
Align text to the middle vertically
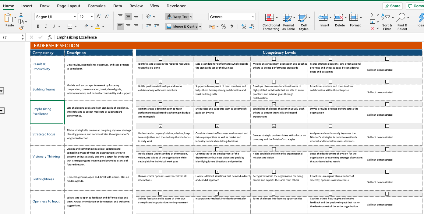tap(128, 17)
